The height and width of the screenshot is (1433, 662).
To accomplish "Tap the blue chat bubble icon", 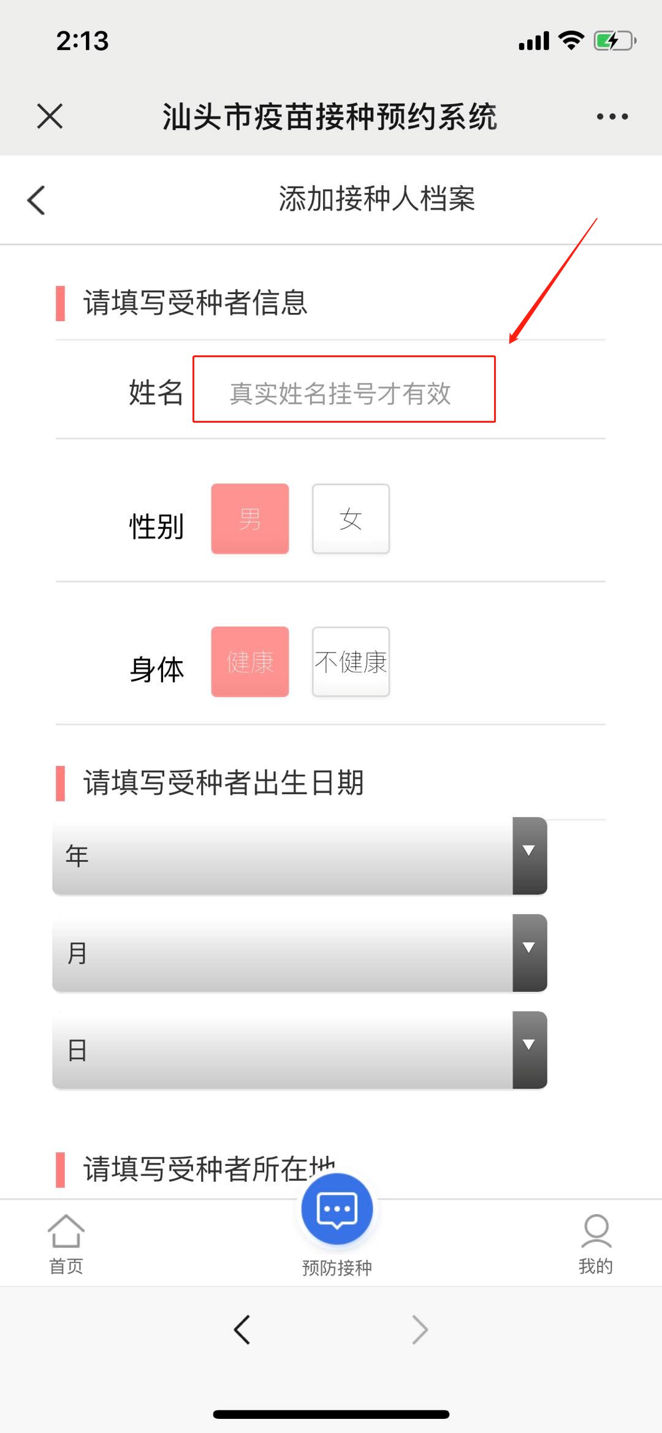I will tap(337, 1209).
